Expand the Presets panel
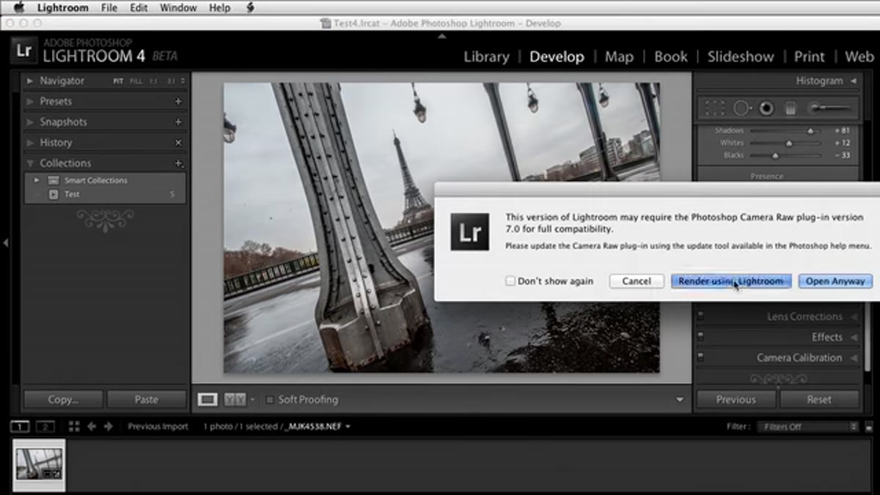The height and width of the screenshot is (495, 880). (x=30, y=102)
